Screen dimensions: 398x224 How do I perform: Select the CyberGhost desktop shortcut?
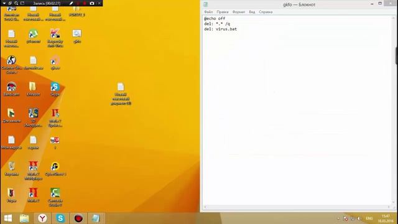[x=55, y=169]
